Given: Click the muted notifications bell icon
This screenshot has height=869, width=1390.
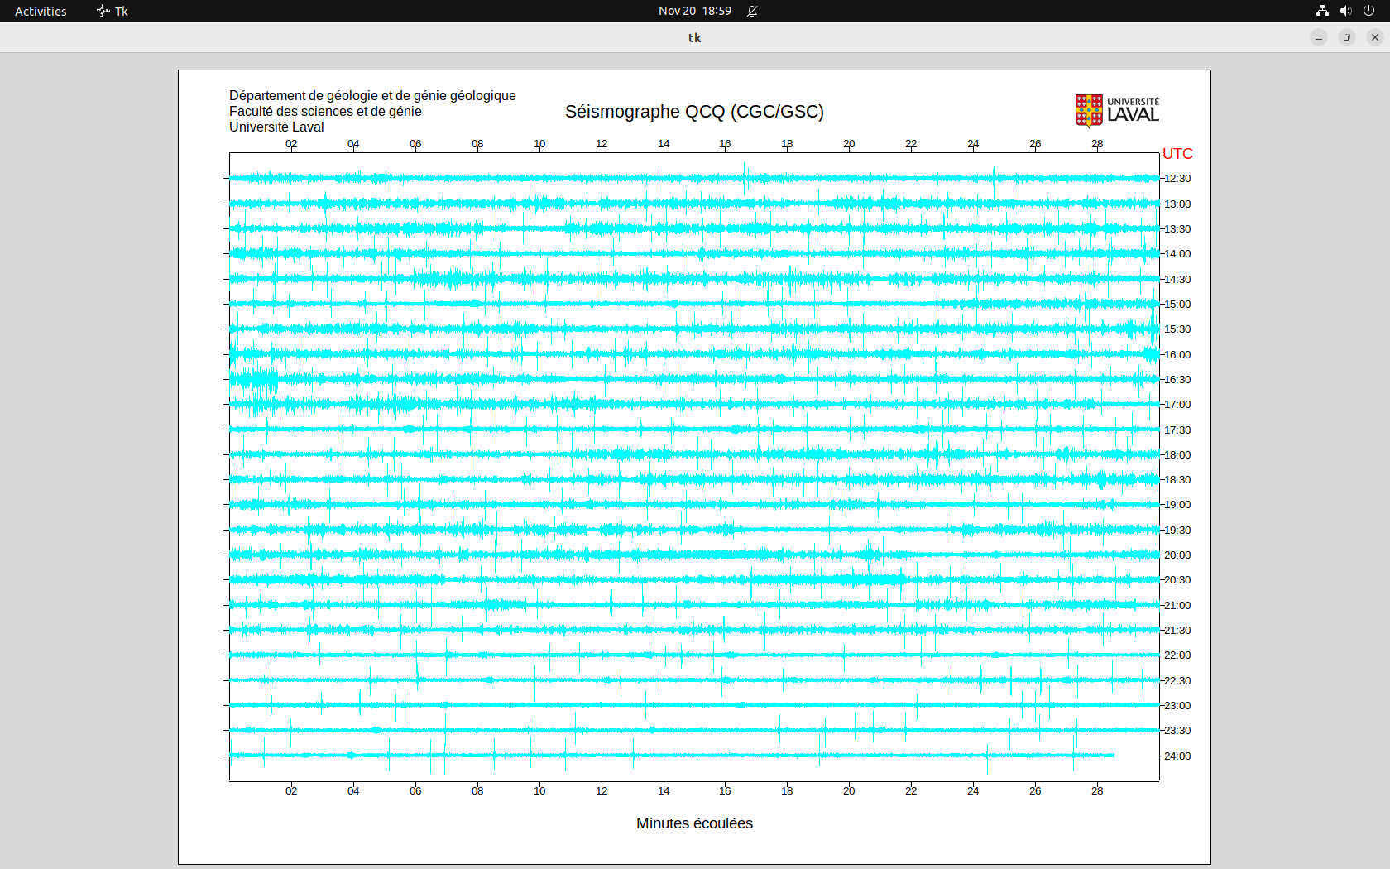Looking at the screenshot, I should coord(752,11).
